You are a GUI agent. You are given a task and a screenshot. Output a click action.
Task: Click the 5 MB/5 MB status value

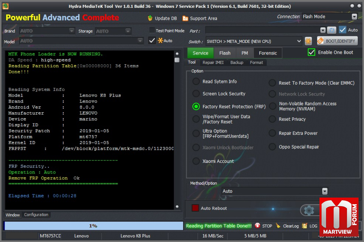coord(255,236)
